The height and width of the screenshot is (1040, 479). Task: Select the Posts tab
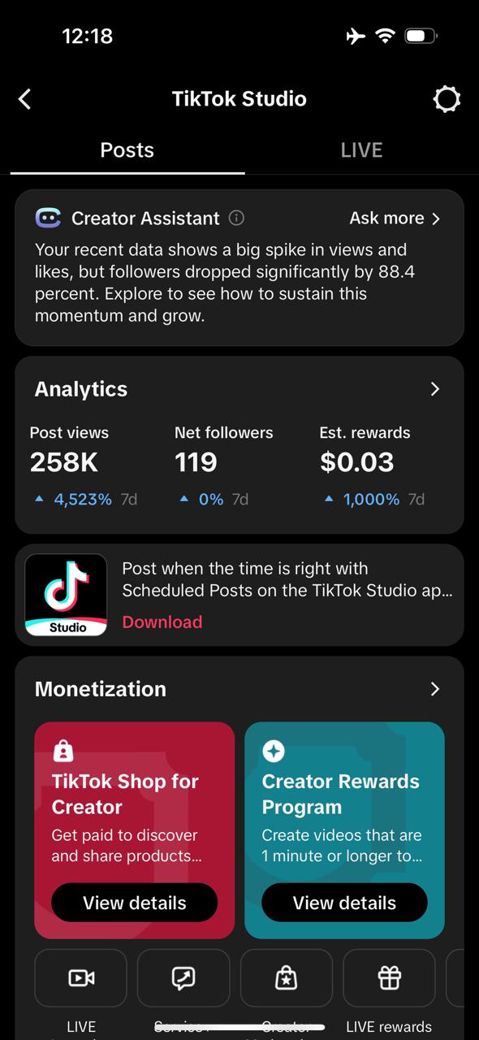pyautogui.click(x=127, y=150)
